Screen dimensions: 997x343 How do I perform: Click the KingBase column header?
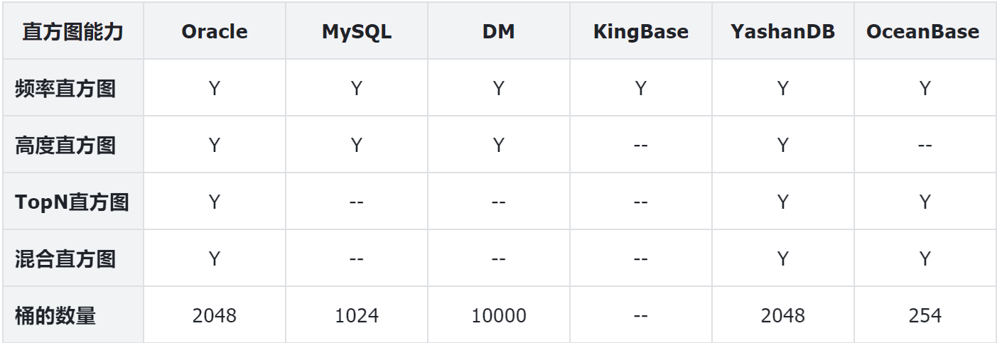click(640, 32)
